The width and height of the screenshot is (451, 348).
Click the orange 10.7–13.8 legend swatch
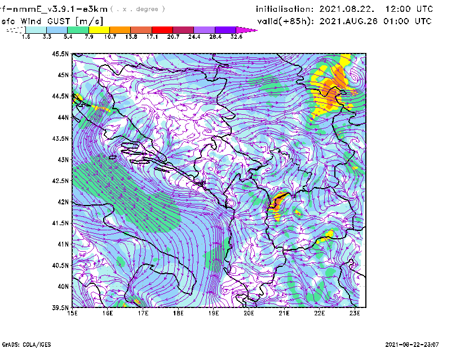(x=120, y=30)
